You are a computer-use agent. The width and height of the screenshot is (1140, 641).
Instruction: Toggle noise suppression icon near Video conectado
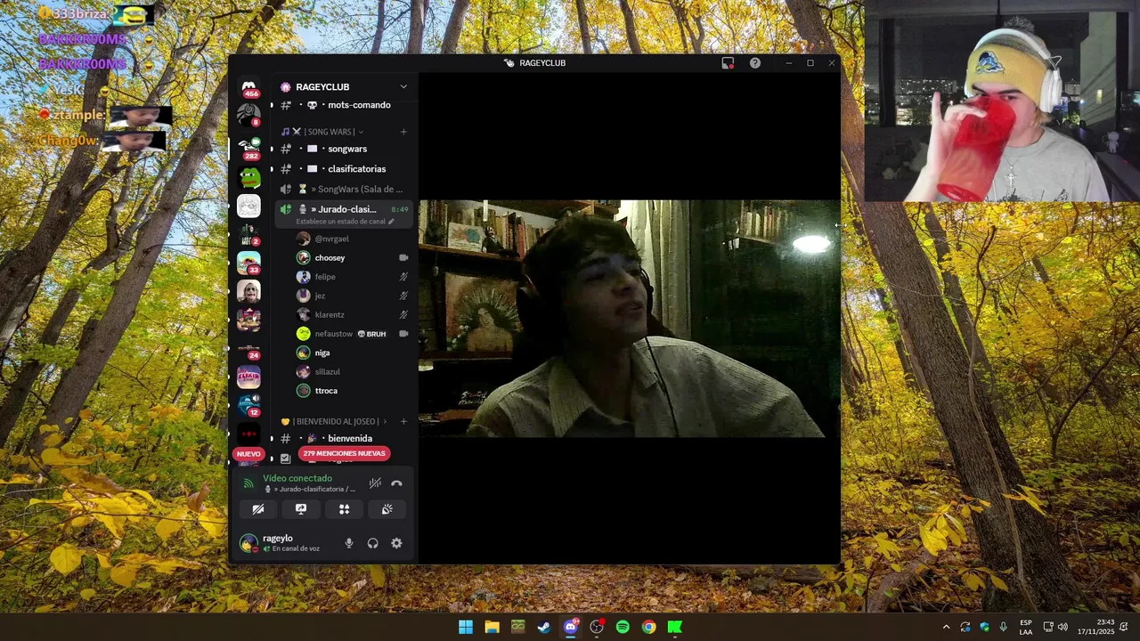click(375, 483)
